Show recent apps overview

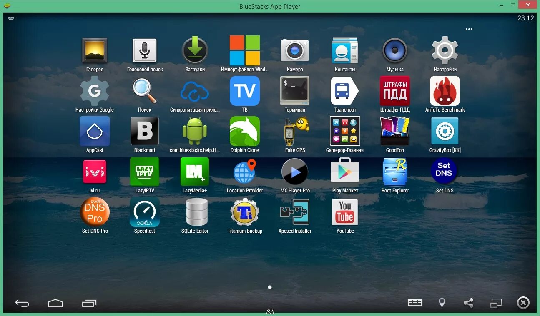89,303
